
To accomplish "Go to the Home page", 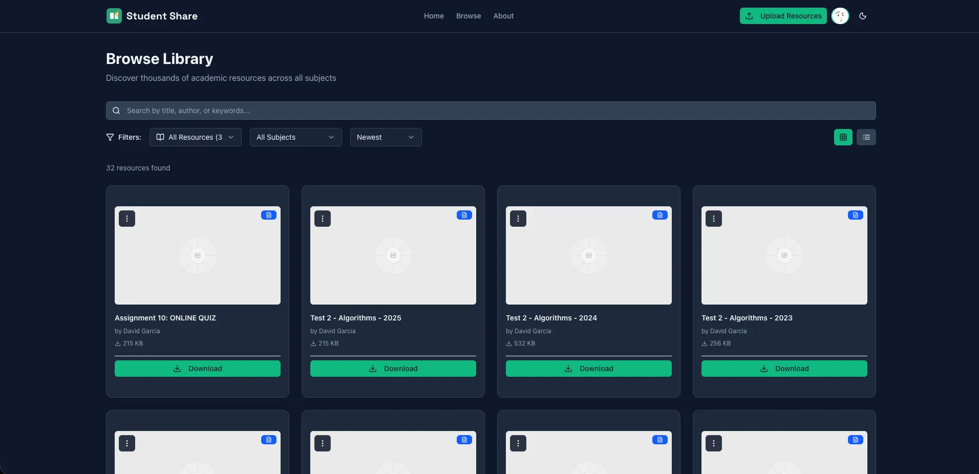I will tap(434, 16).
